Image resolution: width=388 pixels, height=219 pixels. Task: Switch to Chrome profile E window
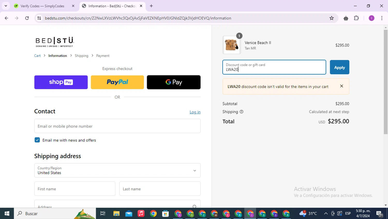coord(226,214)
